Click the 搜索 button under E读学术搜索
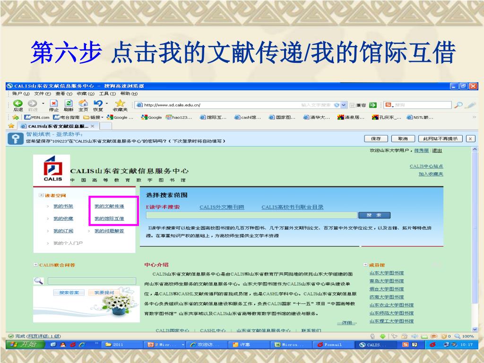 [374, 215]
